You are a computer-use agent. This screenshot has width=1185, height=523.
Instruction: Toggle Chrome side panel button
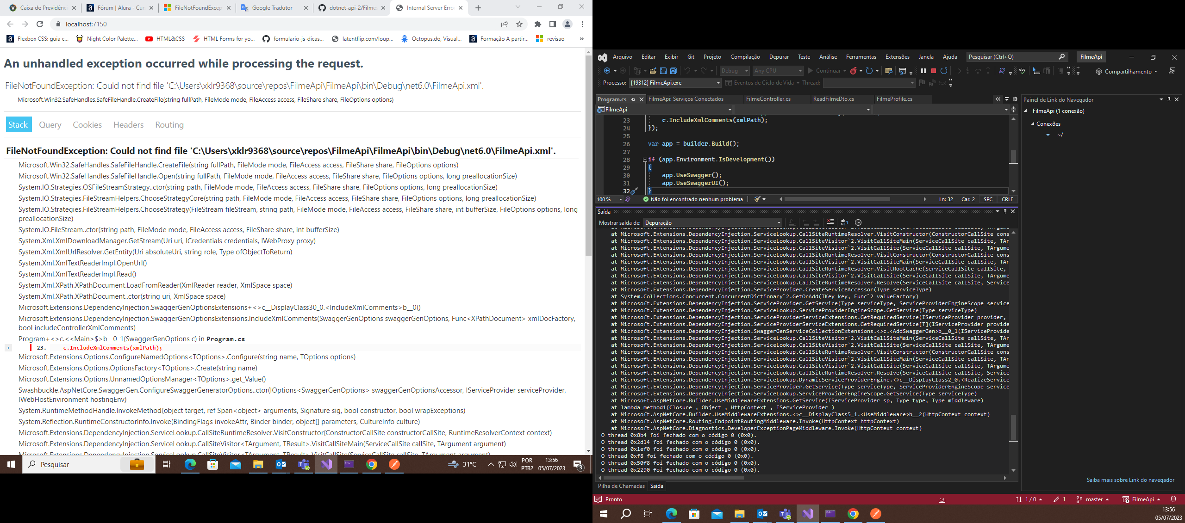[x=552, y=24]
